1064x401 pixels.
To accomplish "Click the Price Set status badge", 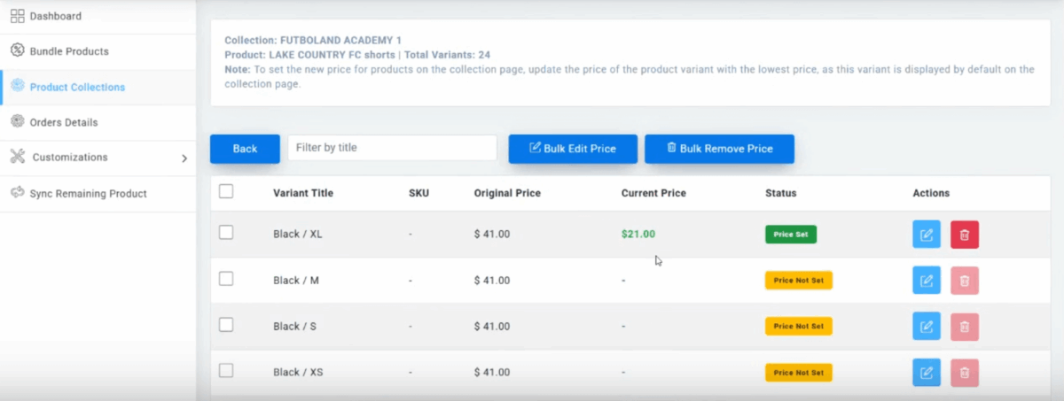I will click(x=791, y=235).
